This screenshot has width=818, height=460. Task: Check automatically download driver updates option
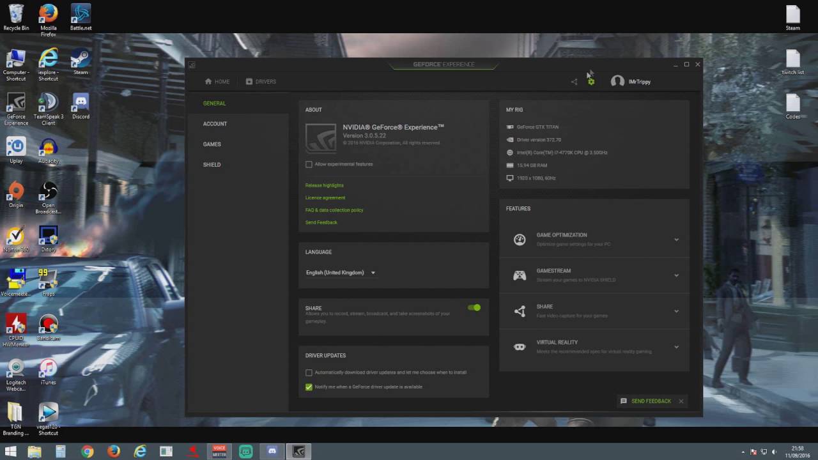point(309,372)
